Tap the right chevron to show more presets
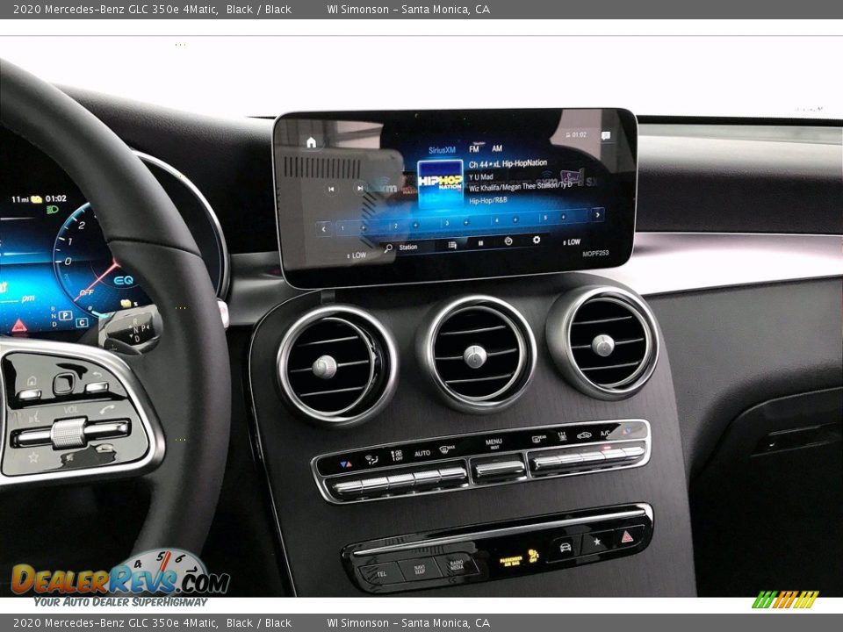Image resolution: width=843 pixels, height=632 pixels. [596, 213]
